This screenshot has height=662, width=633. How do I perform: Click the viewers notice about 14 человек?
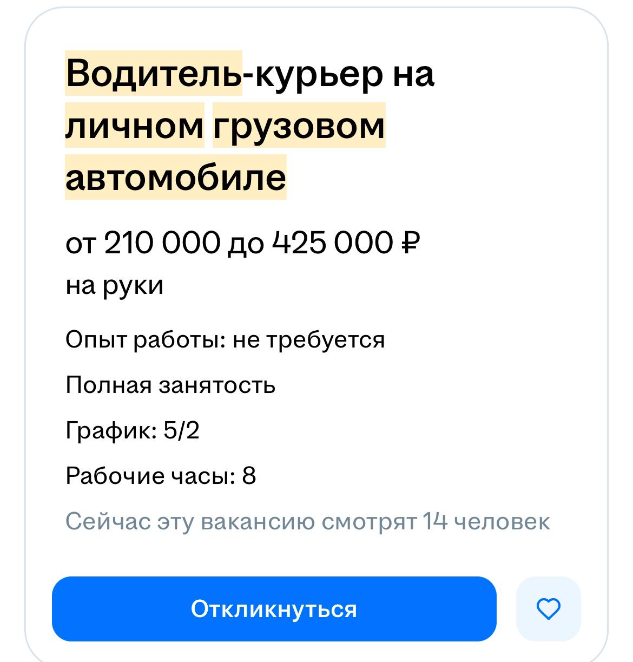click(x=308, y=522)
